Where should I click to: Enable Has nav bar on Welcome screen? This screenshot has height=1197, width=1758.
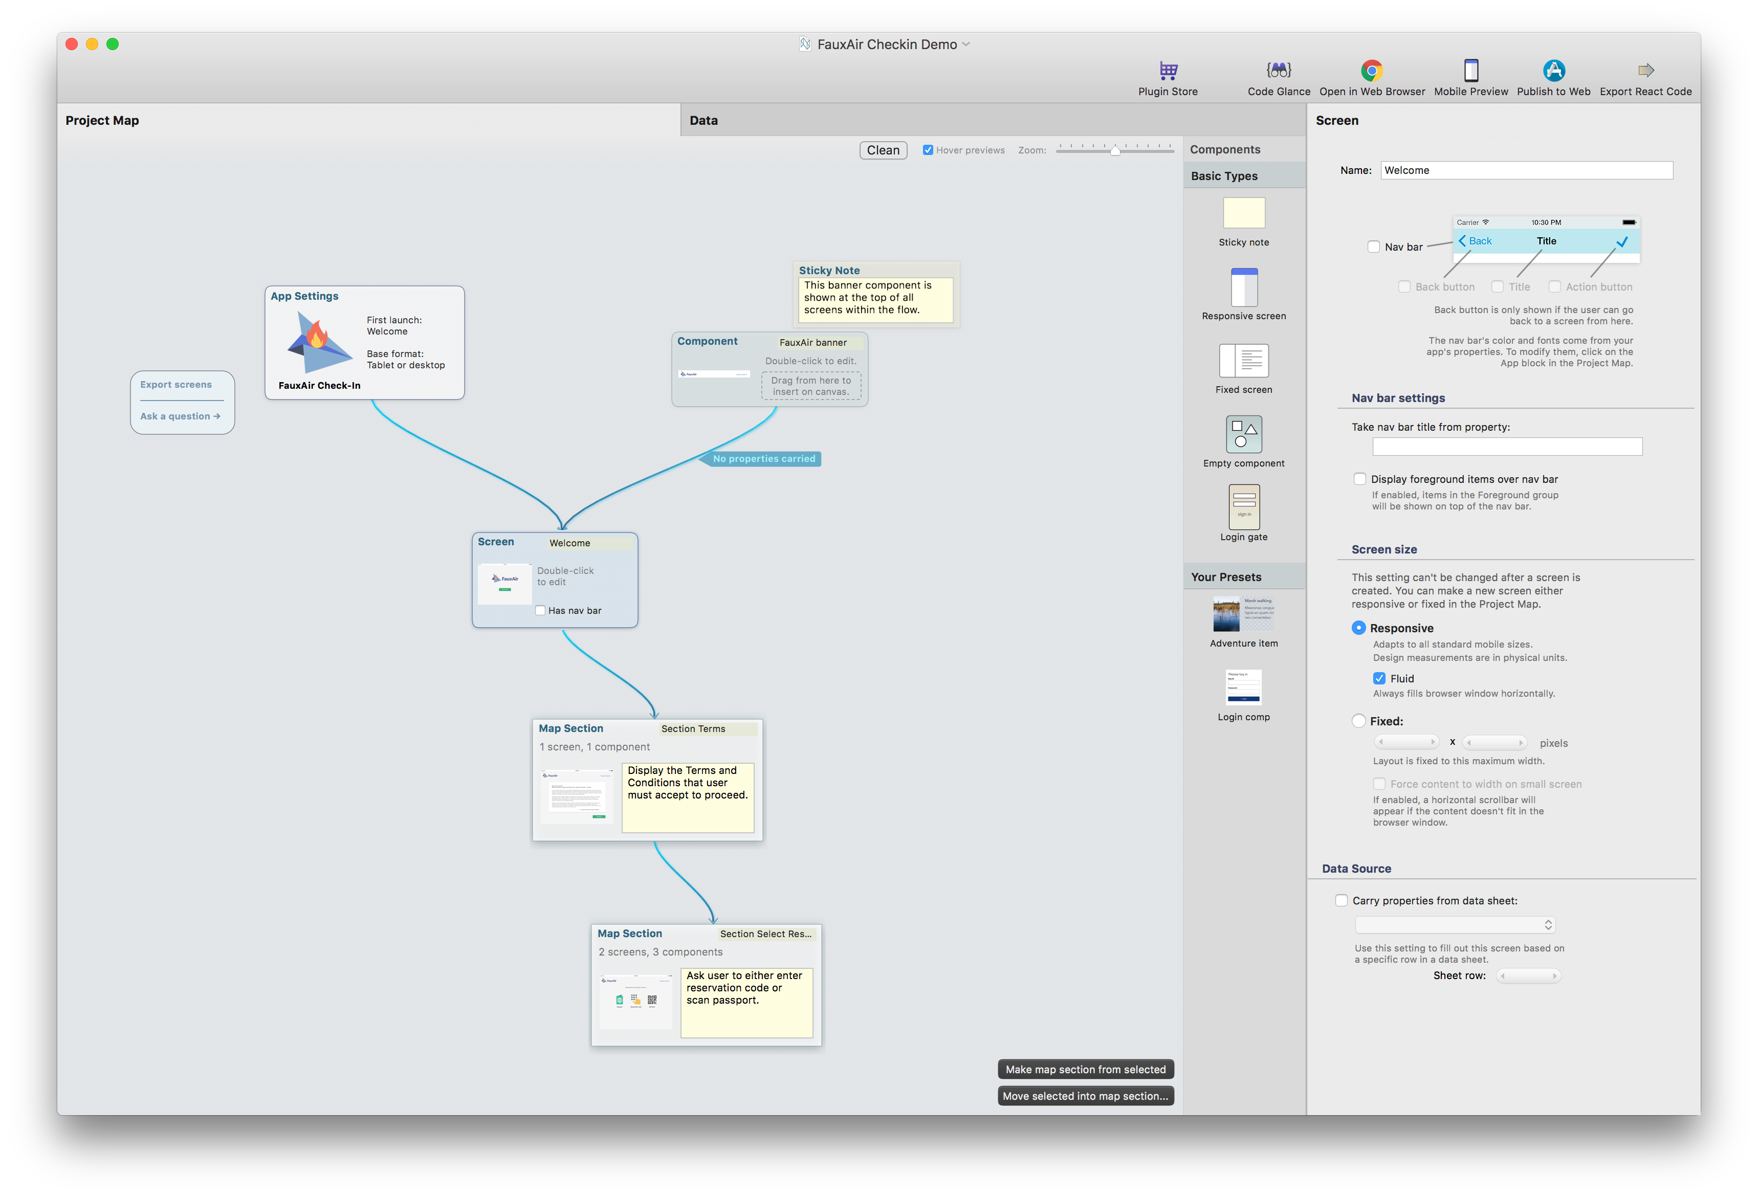[x=540, y=610]
